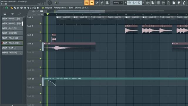
Task: Select the Slice tool in playlist toolbar
Action: tap(28, 8)
